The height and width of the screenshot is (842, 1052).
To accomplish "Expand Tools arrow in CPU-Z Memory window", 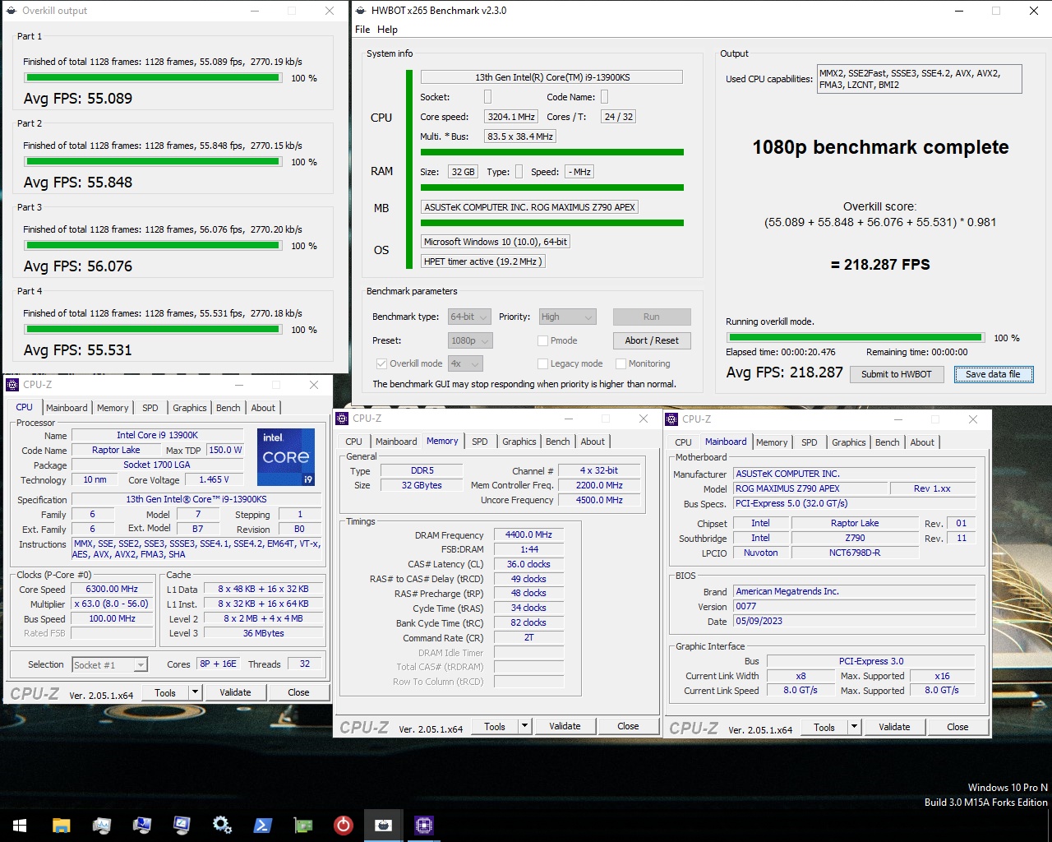I will (525, 726).
